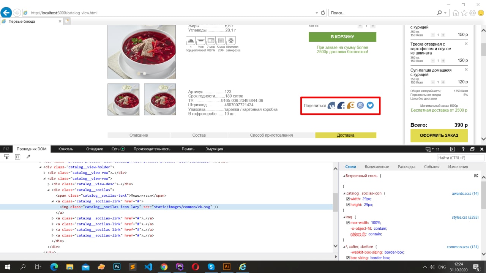
Task: Share via VK icon
Action: [331, 105]
